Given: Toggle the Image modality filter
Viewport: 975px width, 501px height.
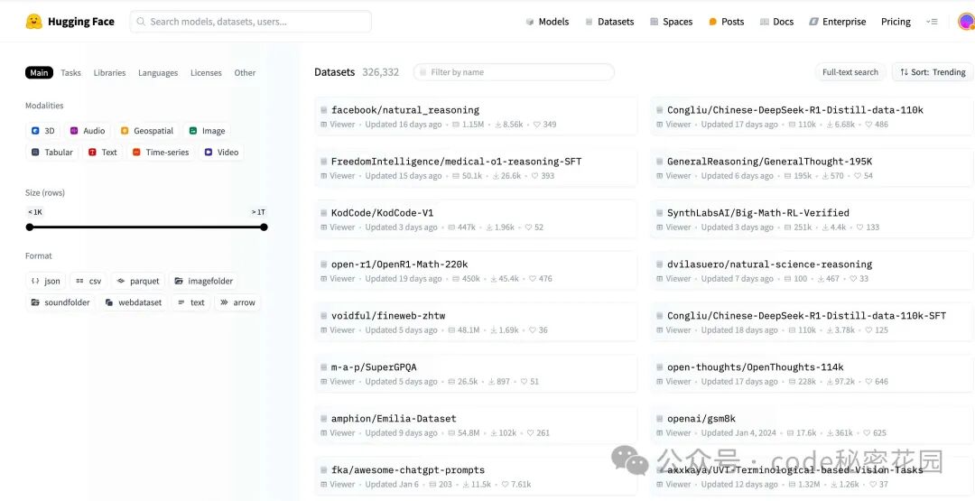Looking at the screenshot, I should point(207,131).
